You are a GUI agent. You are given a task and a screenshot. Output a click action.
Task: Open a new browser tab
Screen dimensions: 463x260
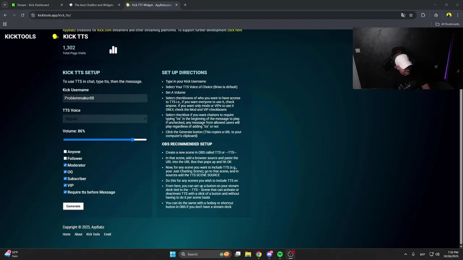[185, 5]
